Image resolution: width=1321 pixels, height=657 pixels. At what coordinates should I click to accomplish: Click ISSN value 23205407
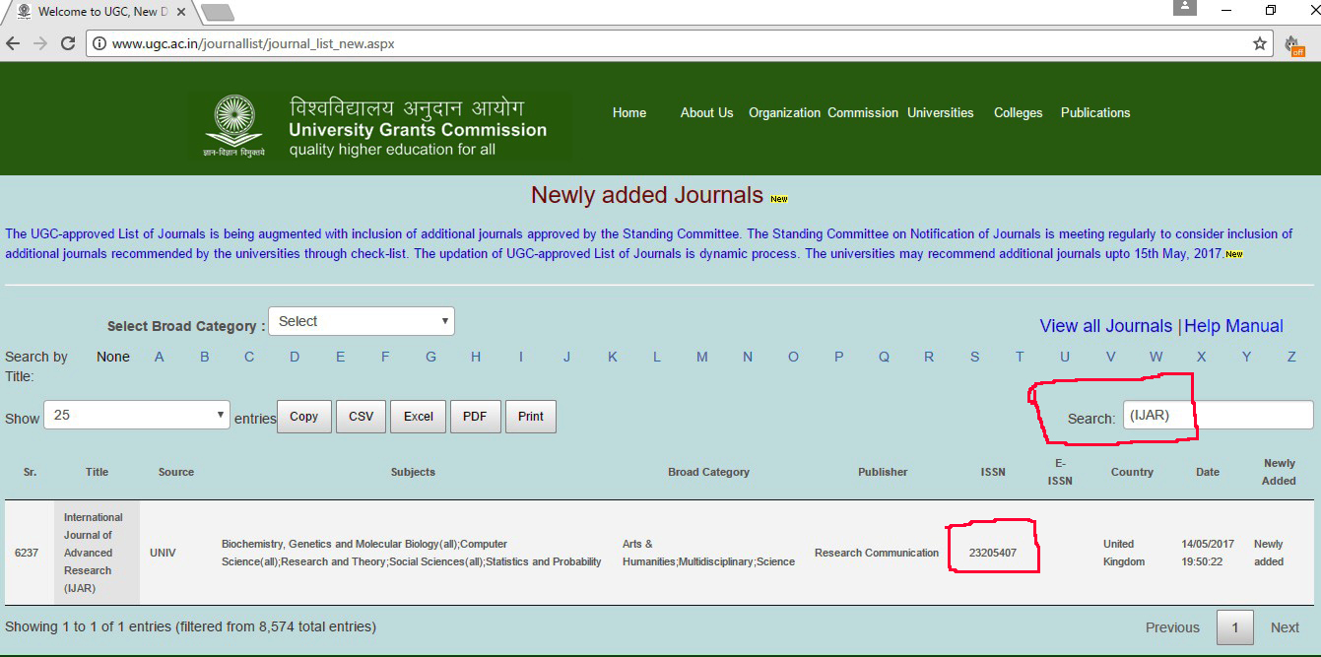click(x=993, y=553)
